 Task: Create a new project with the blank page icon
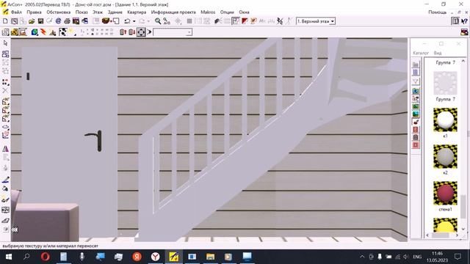coord(5,21)
